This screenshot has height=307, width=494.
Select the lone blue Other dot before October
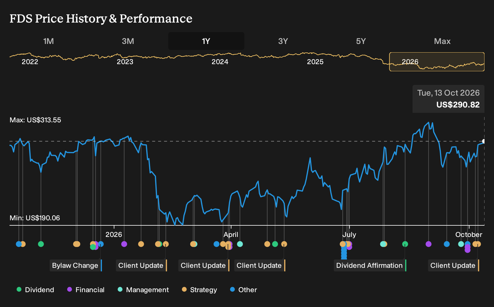(447, 244)
